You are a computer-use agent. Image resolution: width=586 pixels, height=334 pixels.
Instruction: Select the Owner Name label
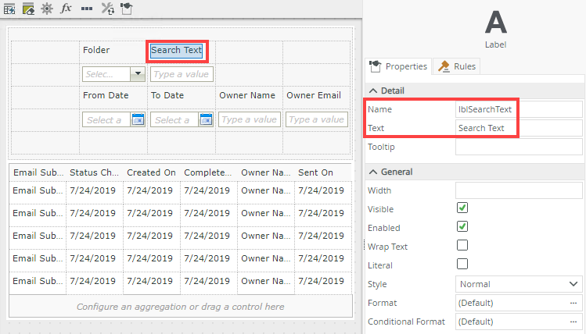[x=247, y=95]
